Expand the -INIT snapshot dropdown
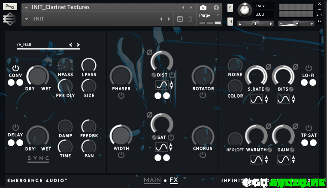 (x=26, y=19)
